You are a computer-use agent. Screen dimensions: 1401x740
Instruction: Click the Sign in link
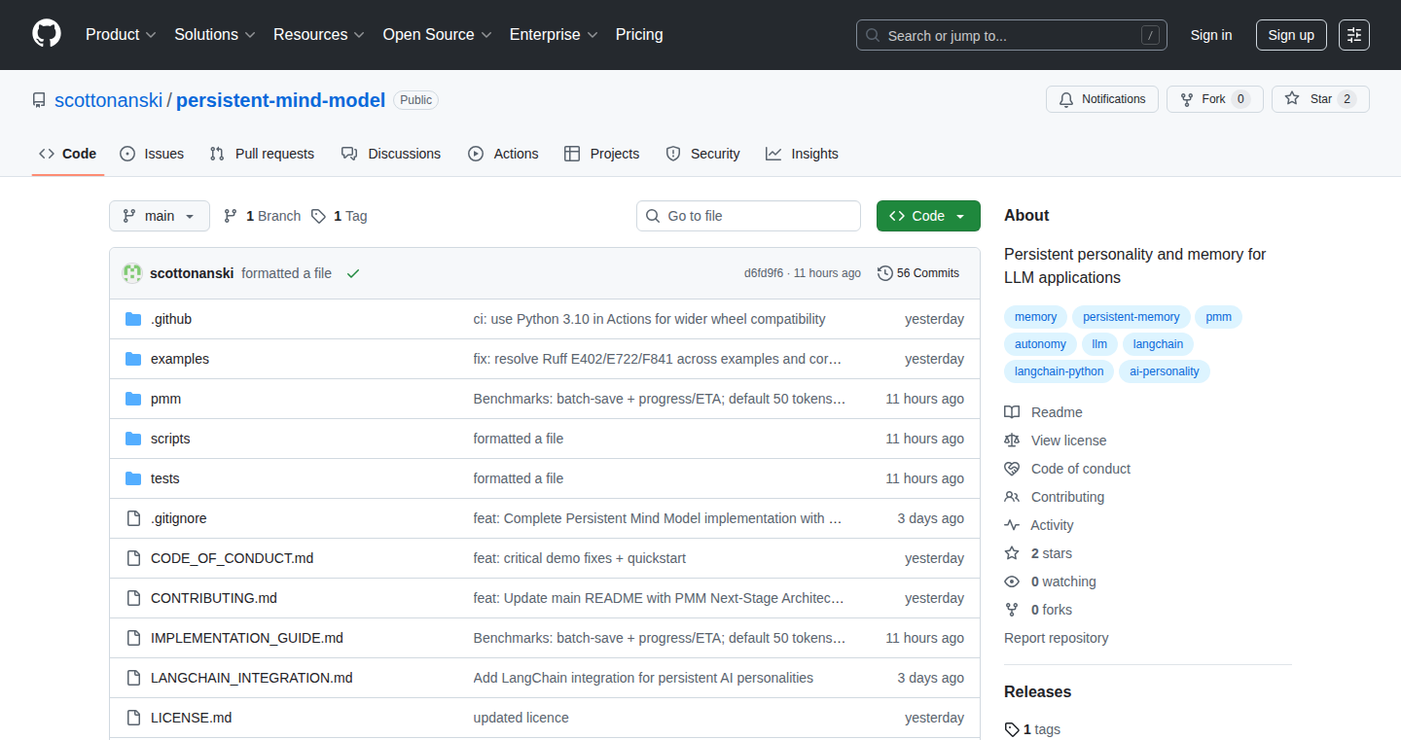pos(1211,35)
